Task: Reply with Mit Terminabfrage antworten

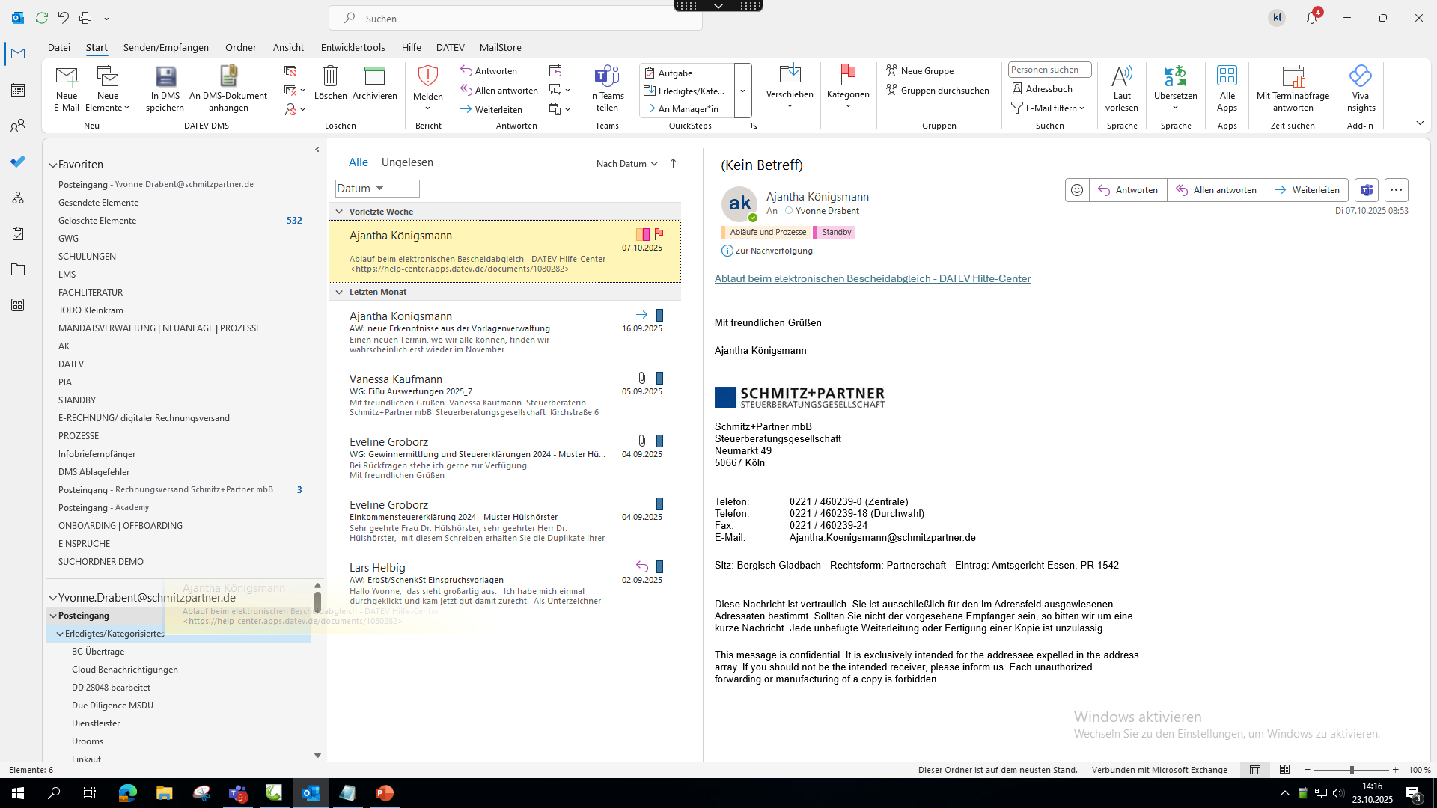Action: click(1293, 89)
